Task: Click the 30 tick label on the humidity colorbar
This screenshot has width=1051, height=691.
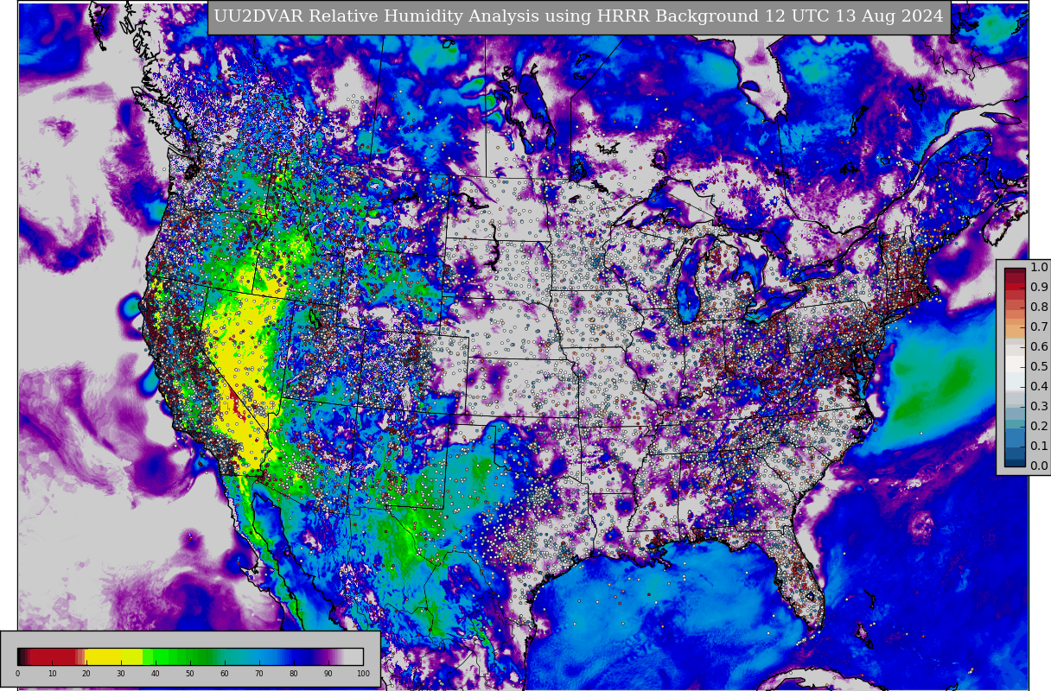Action: [121, 674]
